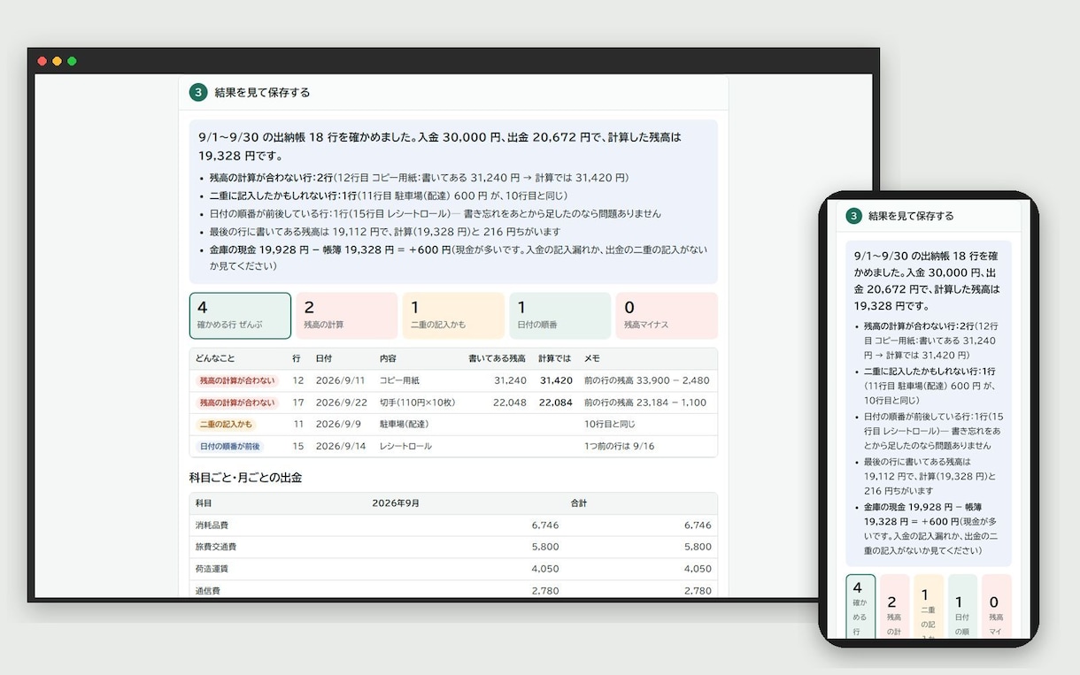Select the 確かめる行 card in phone view
1080x675 pixels.
pyautogui.click(x=860, y=607)
